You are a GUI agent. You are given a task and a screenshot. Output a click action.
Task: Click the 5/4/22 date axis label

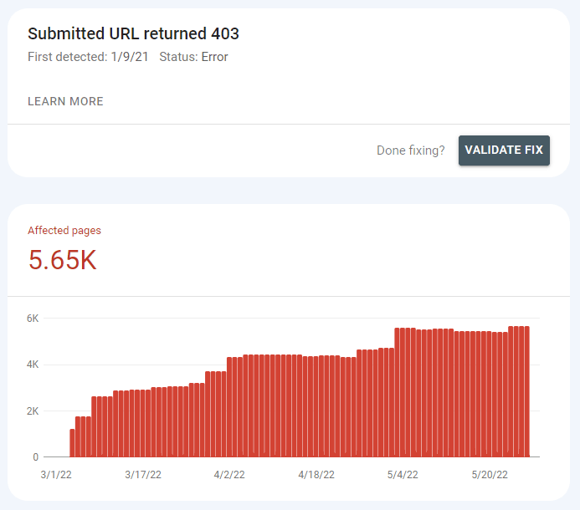[403, 475]
